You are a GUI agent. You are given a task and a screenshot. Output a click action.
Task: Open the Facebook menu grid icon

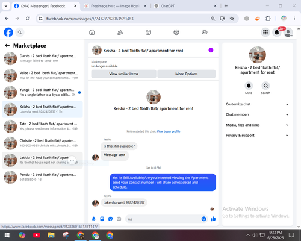[265, 32]
